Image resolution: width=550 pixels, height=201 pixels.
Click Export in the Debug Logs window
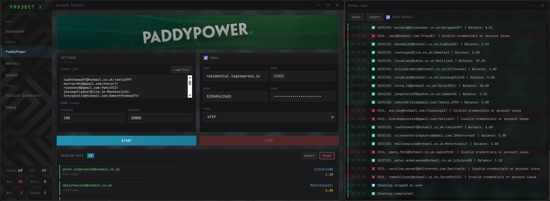pyautogui.click(x=375, y=17)
